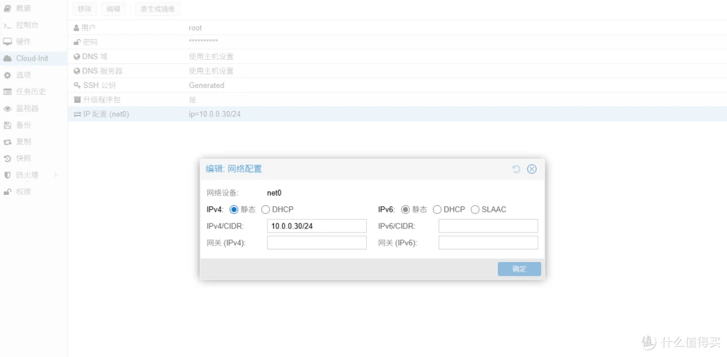Select IPv6 DHCP radio button
This screenshot has width=727, height=357.
[437, 209]
